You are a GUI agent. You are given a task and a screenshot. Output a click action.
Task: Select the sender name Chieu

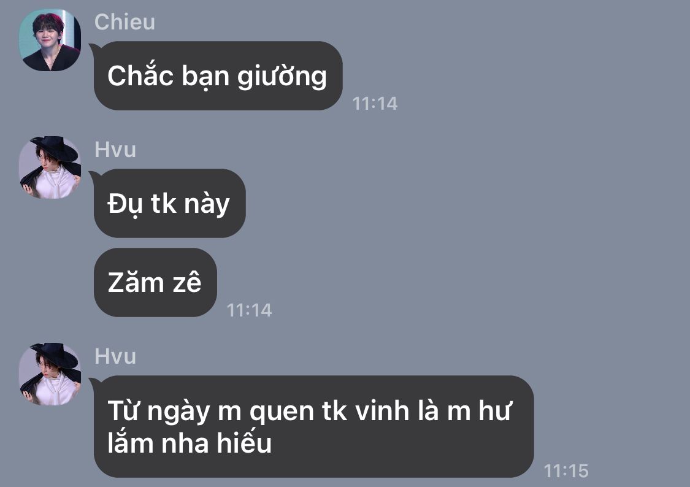pyautogui.click(x=125, y=22)
